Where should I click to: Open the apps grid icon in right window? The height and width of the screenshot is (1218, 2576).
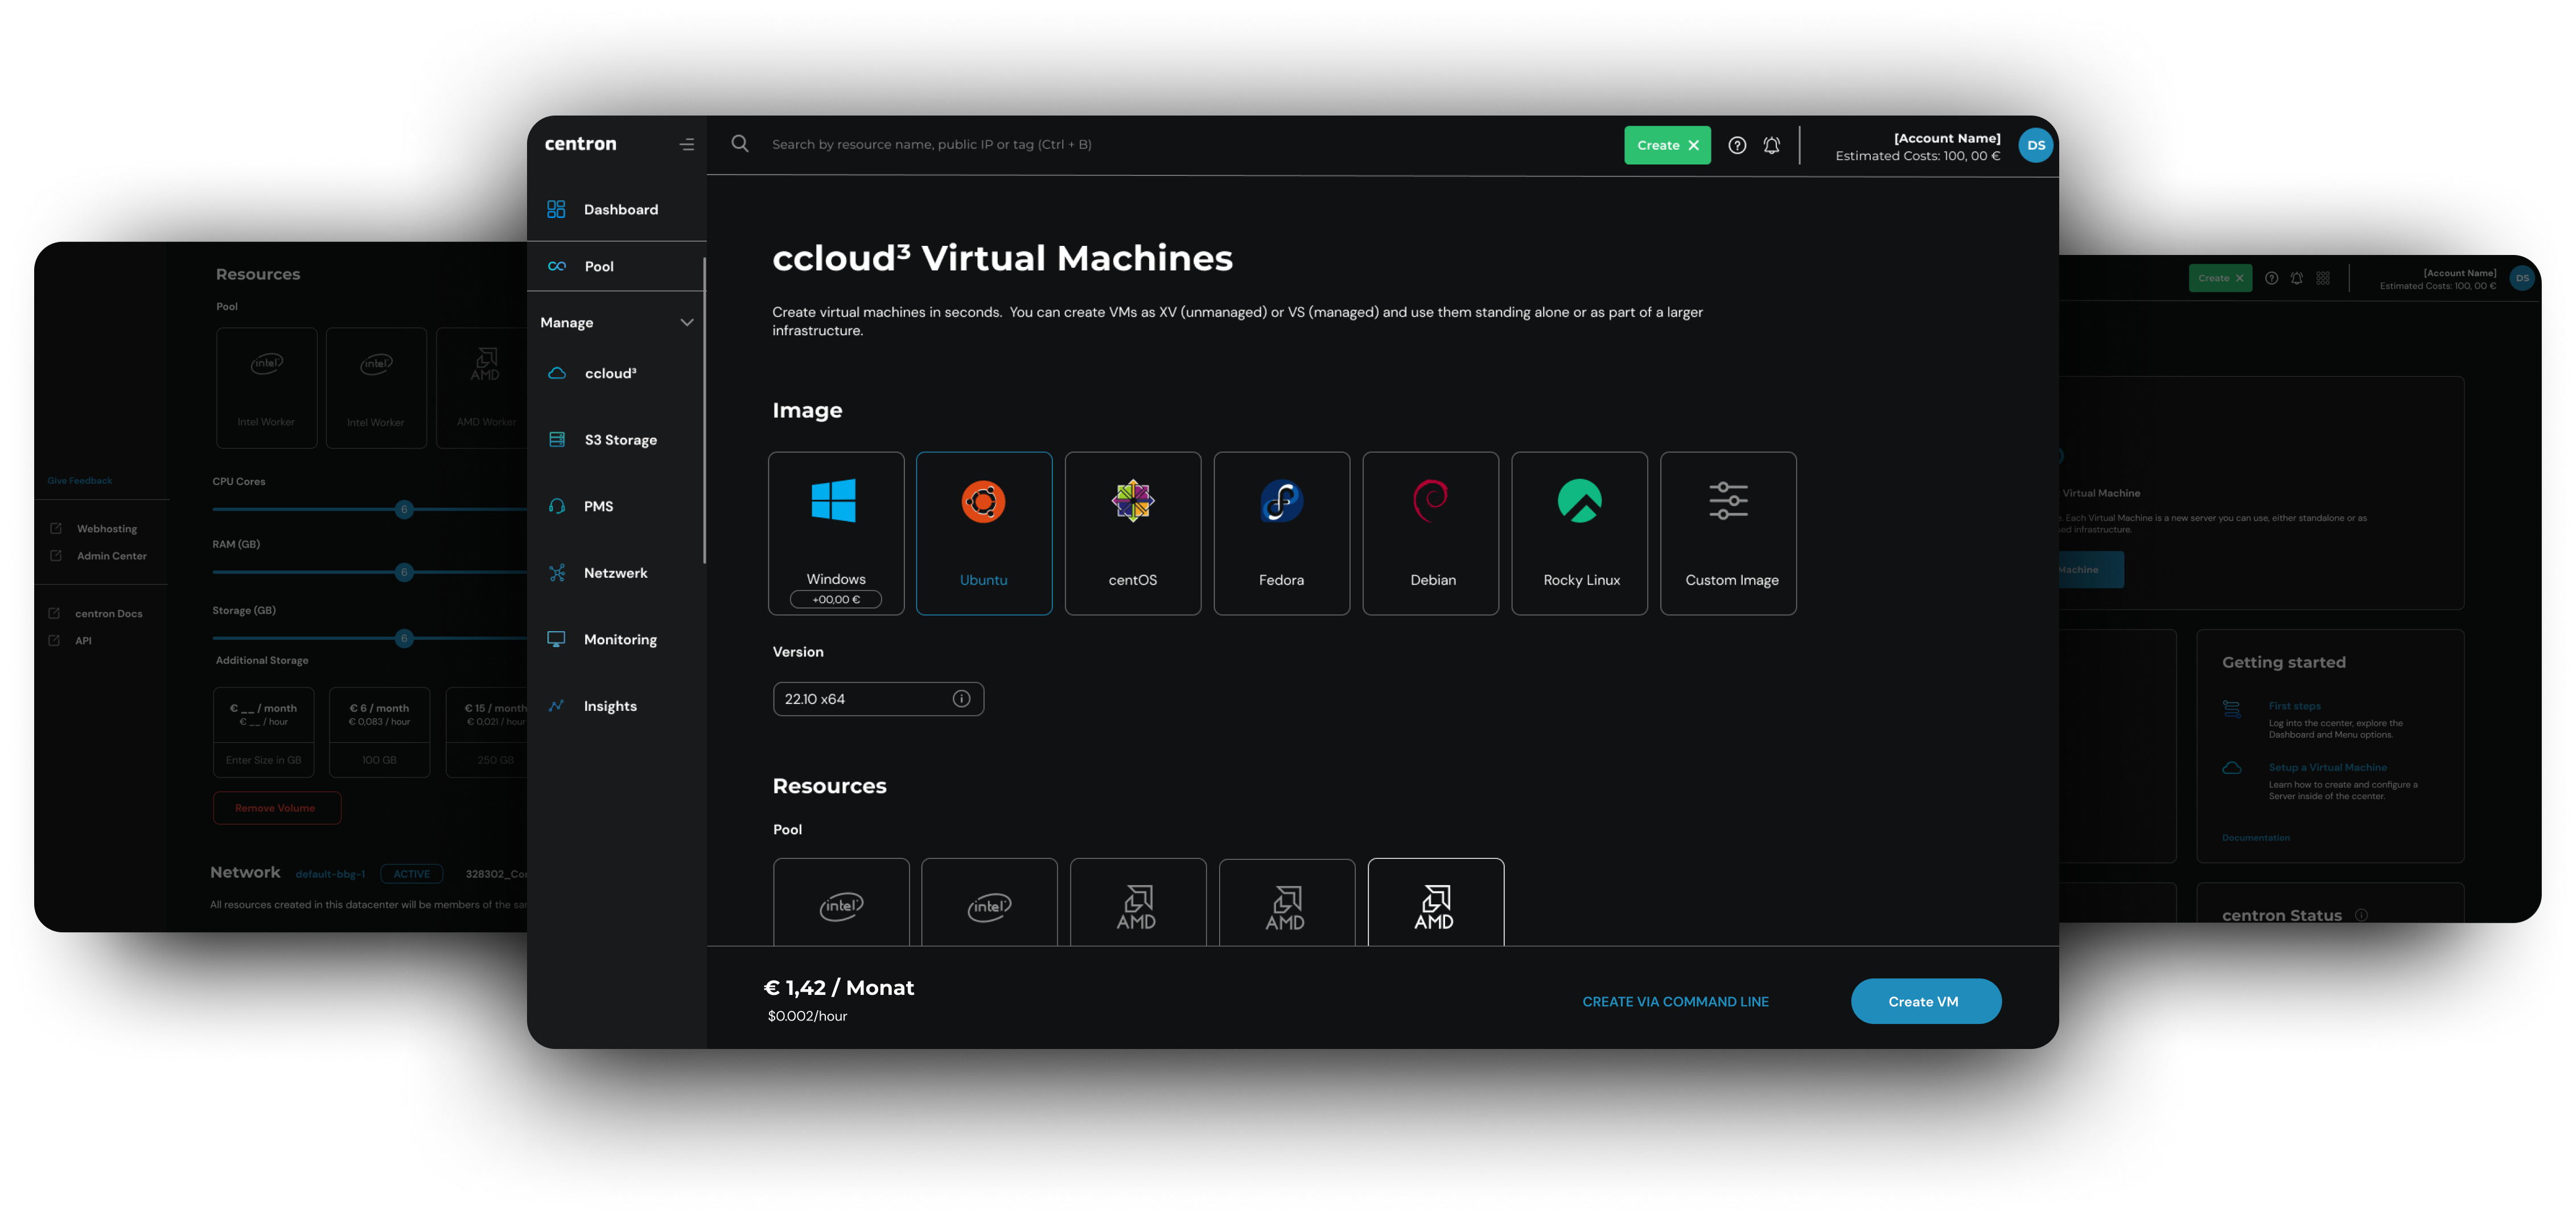click(x=2323, y=278)
